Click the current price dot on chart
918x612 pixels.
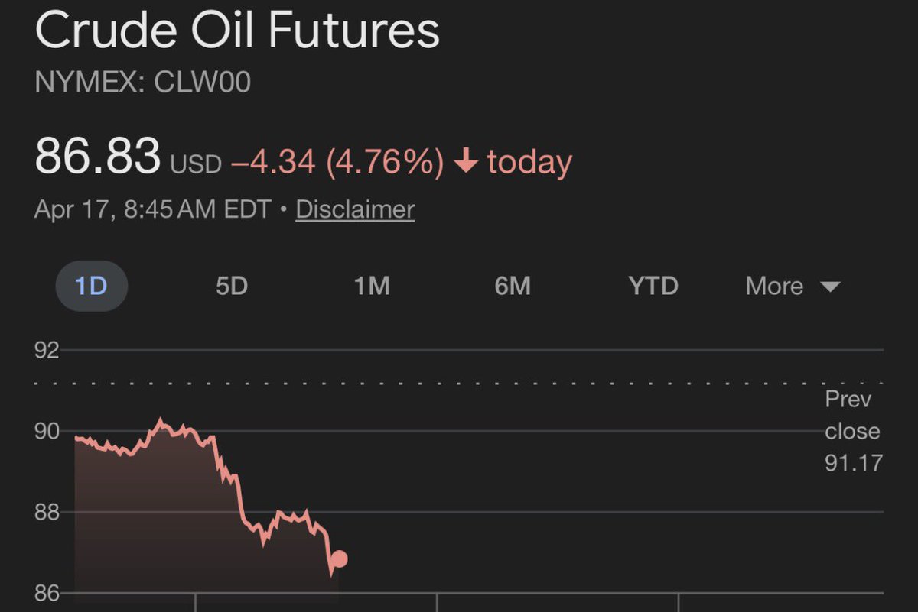[339, 559]
